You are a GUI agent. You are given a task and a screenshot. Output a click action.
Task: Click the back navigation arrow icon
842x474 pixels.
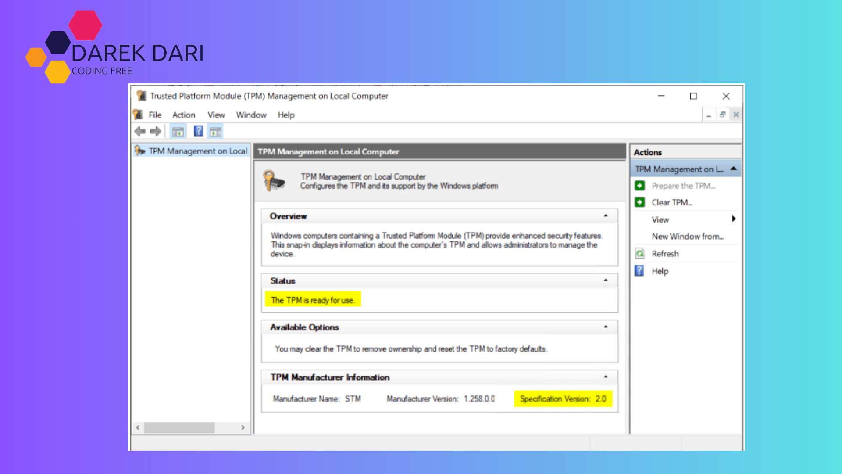click(140, 131)
